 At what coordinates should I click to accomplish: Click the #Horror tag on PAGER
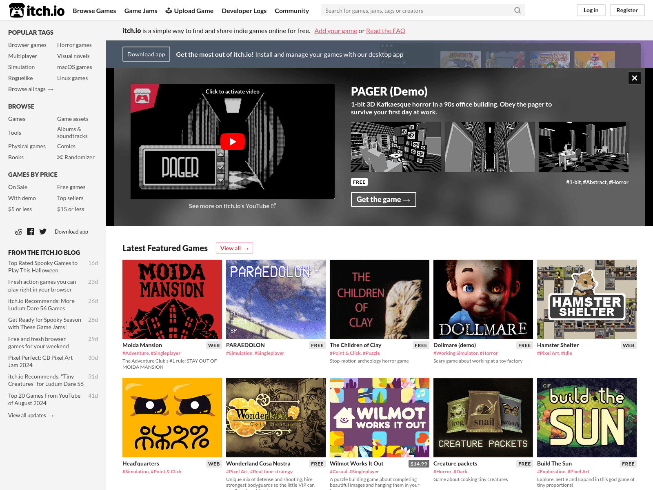click(619, 182)
